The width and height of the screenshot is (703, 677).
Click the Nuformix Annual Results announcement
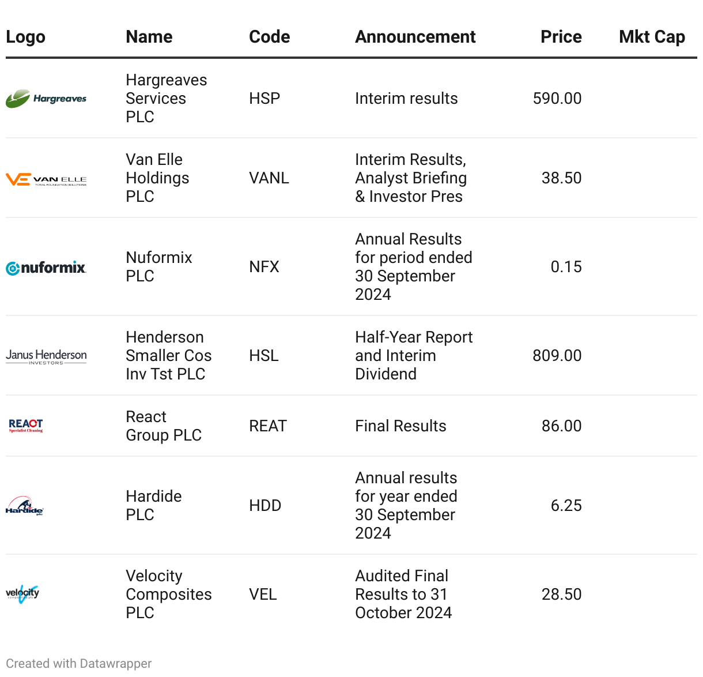point(413,267)
